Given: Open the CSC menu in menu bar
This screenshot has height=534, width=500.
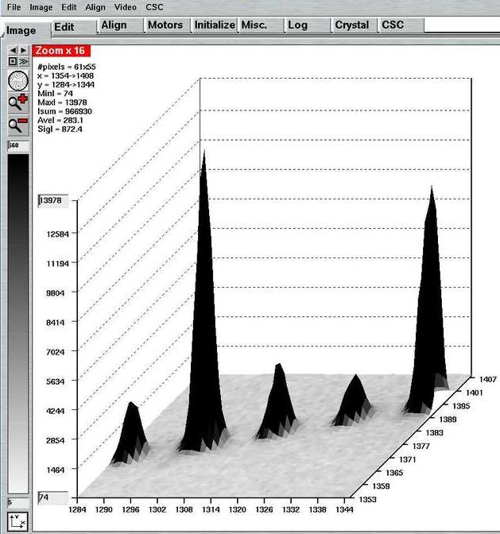Looking at the screenshot, I should click(x=154, y=7).
